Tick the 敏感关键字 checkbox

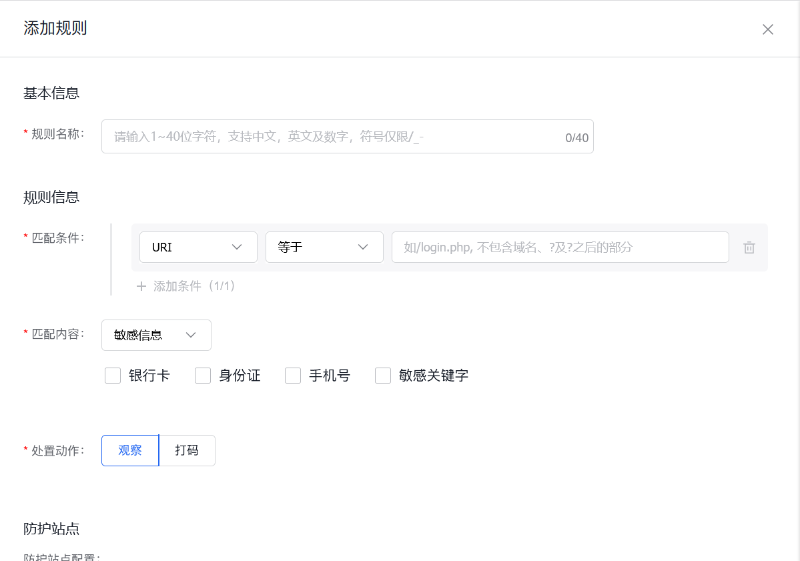coord(383,376)
